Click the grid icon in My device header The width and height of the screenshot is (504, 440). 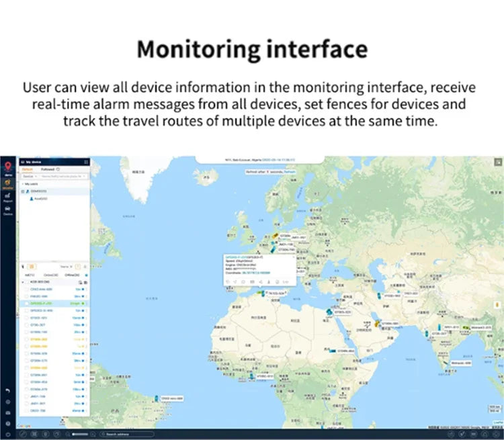coord(86,162)
